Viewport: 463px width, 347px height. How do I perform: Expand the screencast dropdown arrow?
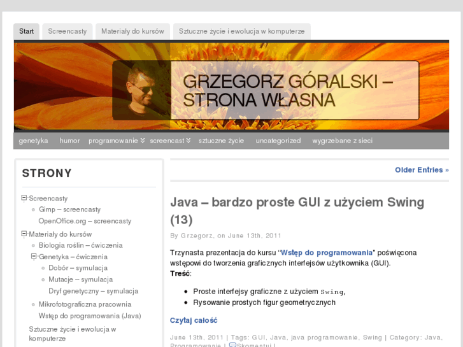[x=189, y=141]
